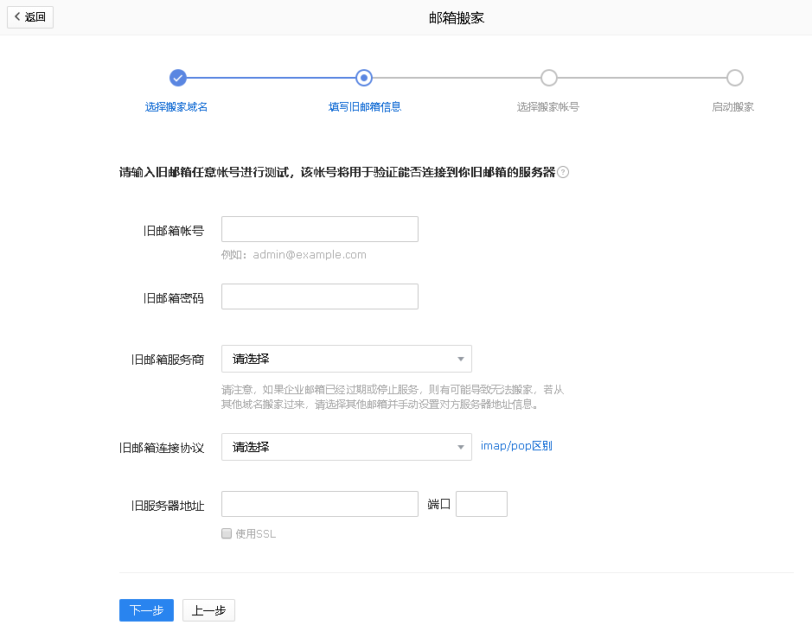Click the 旧服务器地址 text field

pyautogui.click(x=319, y=504)
